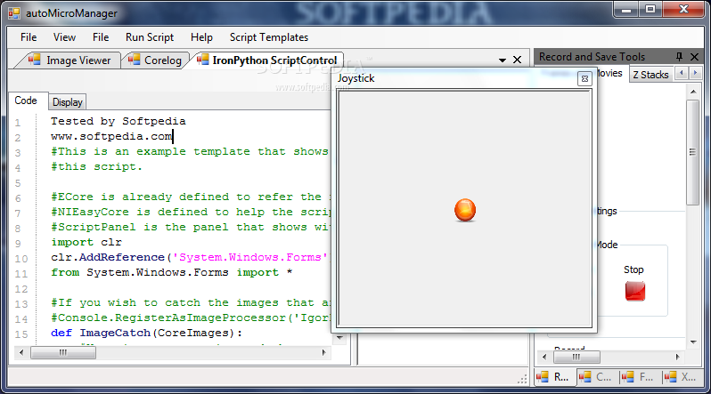Screen dimensions: 711x394
Task: Click Record panel scroll up arrow
Action: tap(693, 92)
